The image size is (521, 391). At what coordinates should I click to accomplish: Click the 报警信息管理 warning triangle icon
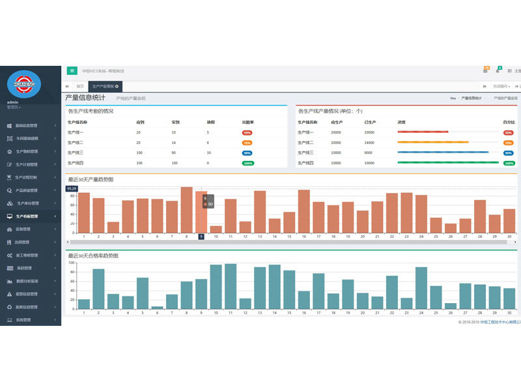pos(9,294)
